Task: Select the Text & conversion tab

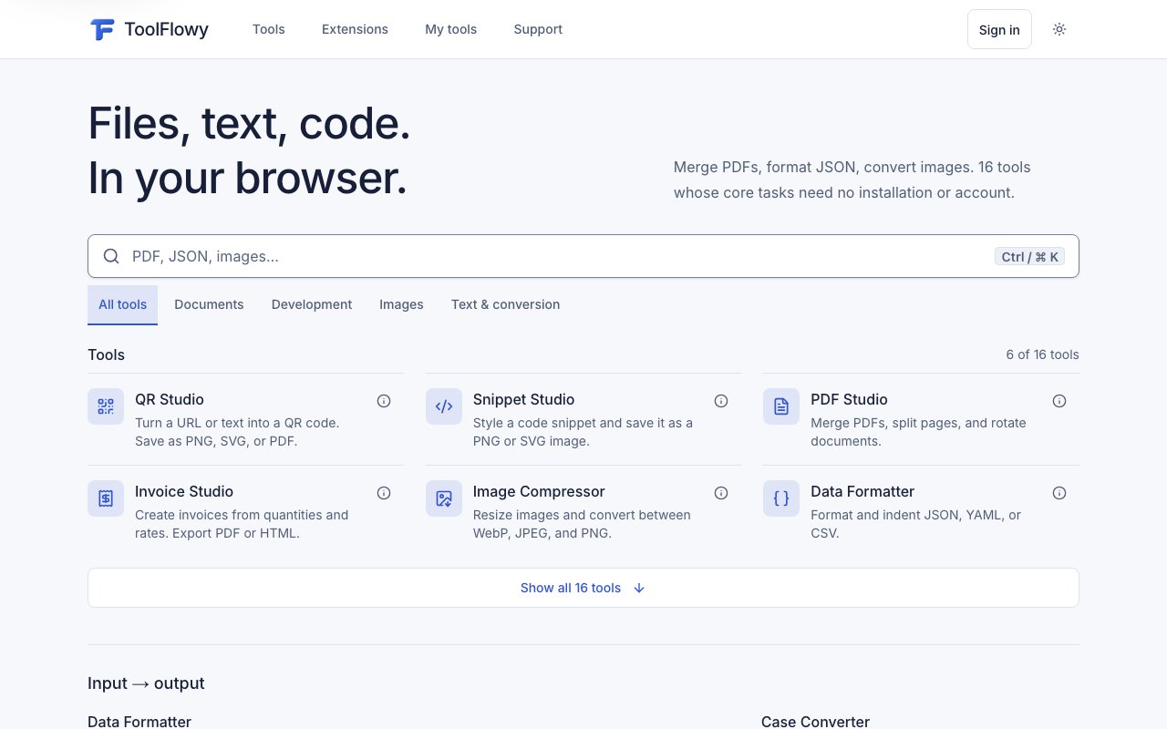Action: tap(505, 304)
